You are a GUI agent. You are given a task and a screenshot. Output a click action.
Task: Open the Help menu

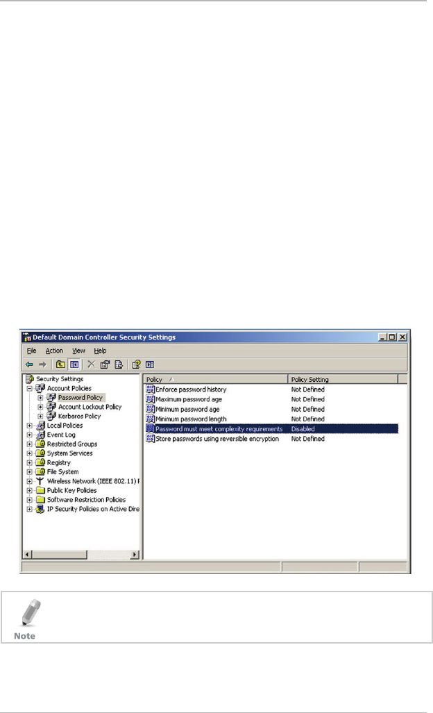coord(100,351)
